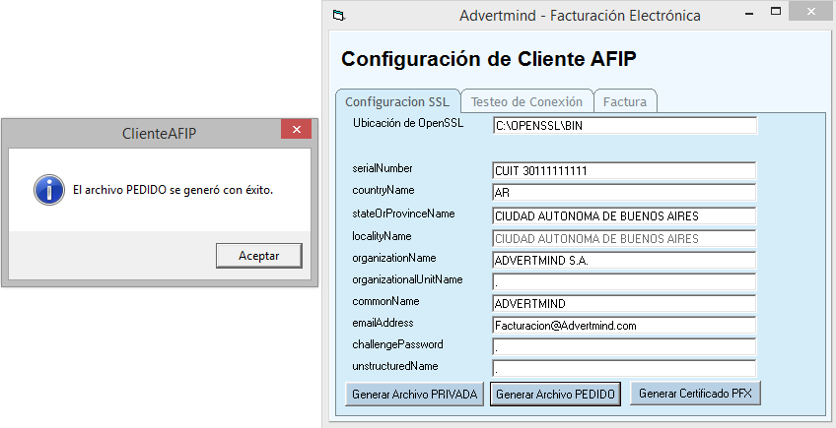This screenshot has width=836, height=428.
Task: Click the dialog message 'El archivo PEDIDO se generó con éxito.'
Action: [173, 190]
